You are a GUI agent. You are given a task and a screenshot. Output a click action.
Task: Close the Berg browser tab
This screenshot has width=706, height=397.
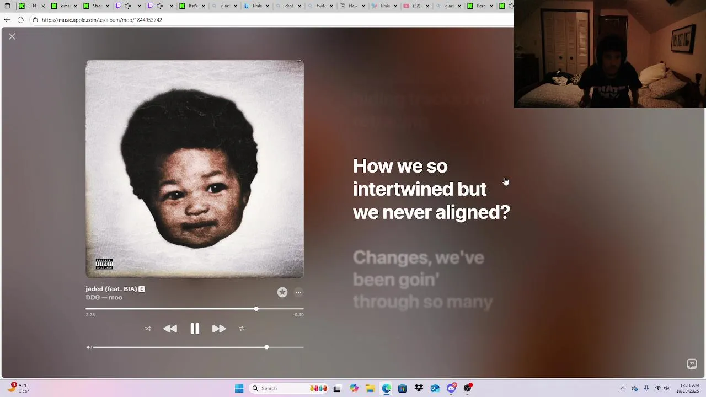pyautogui.click(x=491, y=6)
